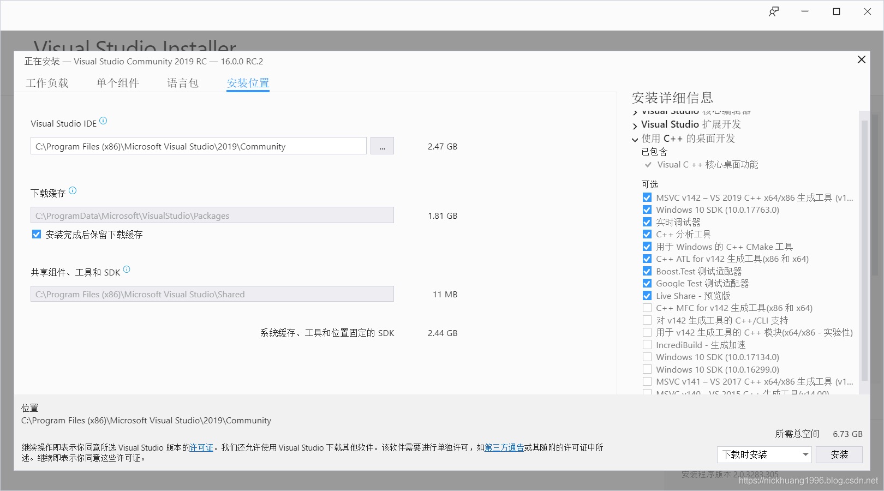
Task: Click info icon next to 下载缓存
Action: tap(73, 190)
